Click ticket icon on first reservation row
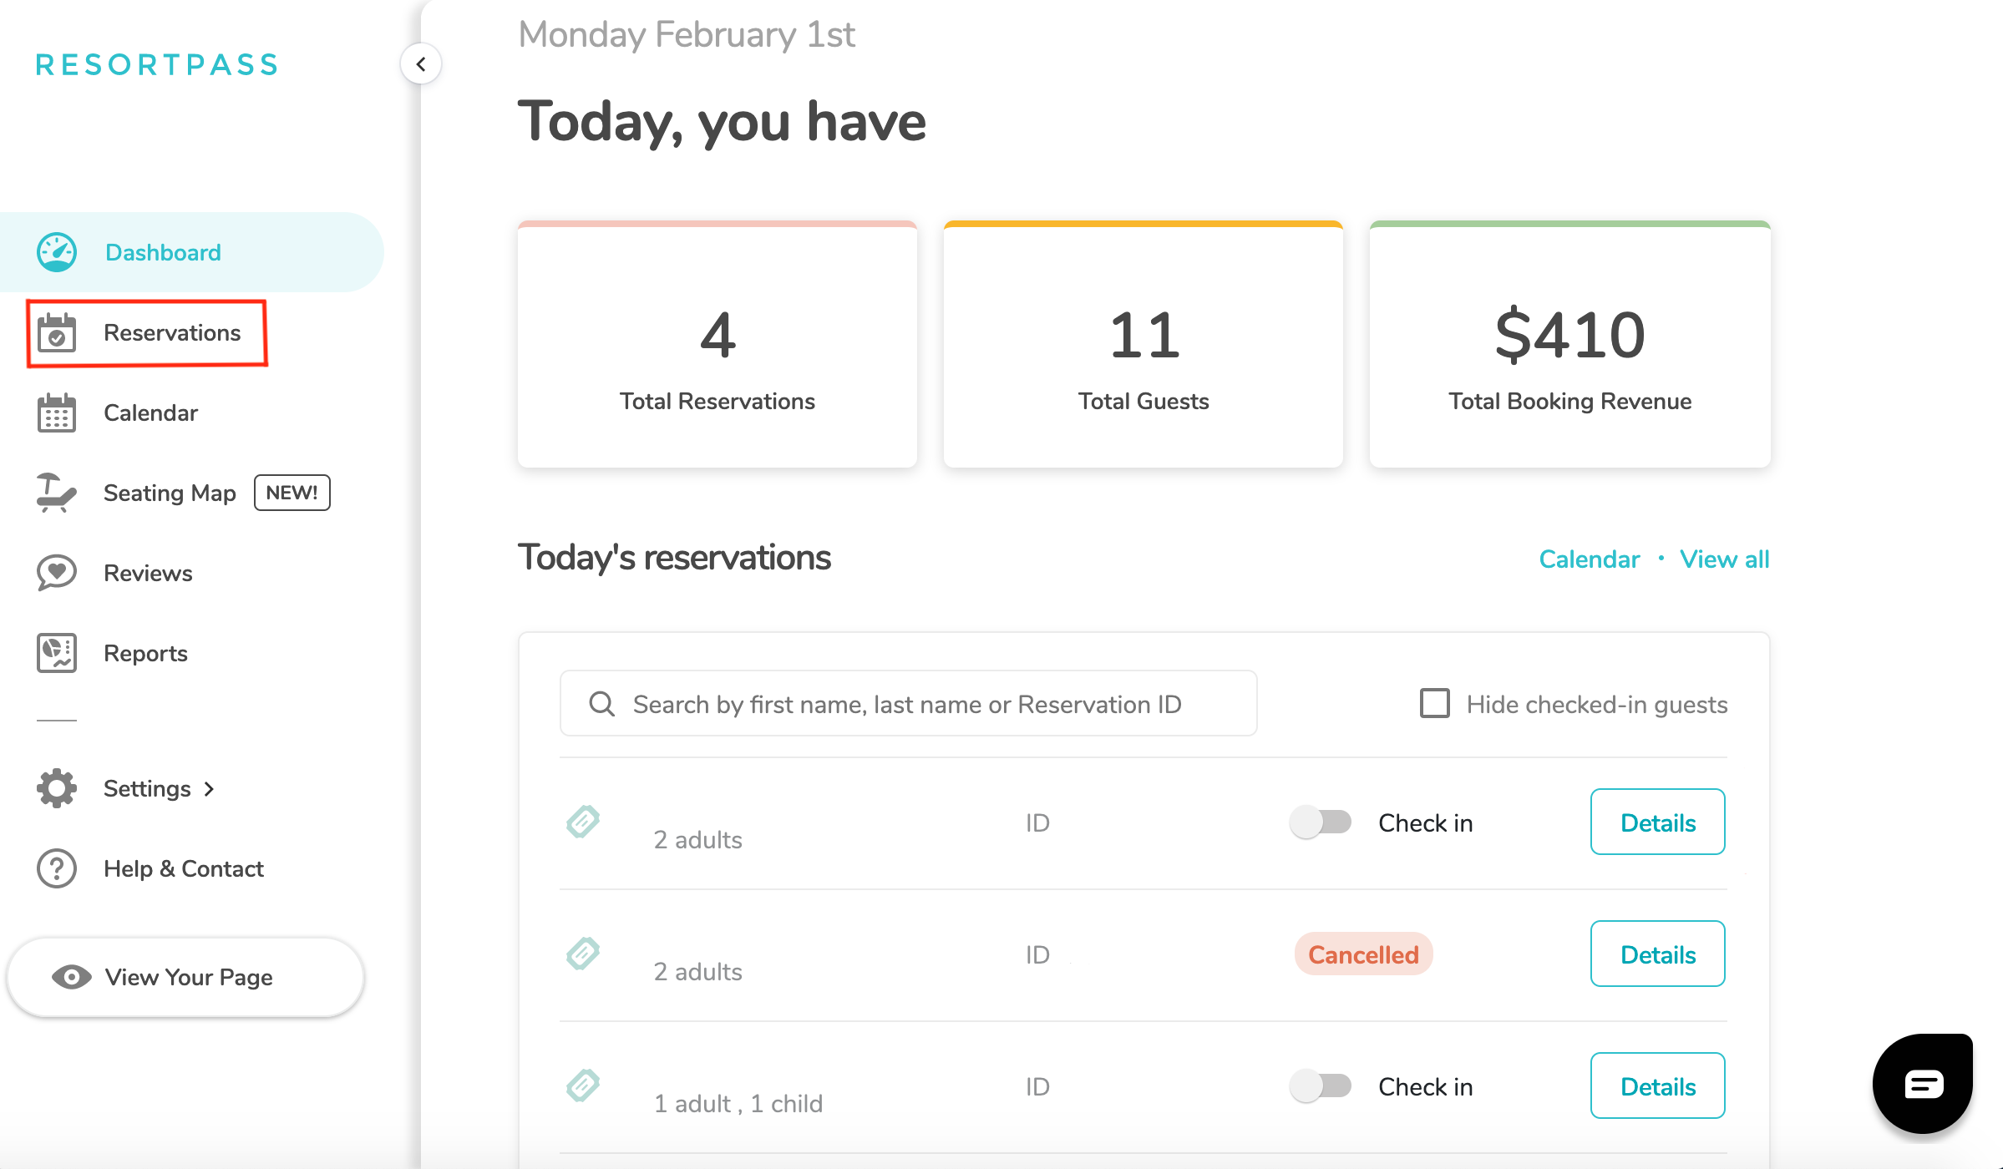The image size is (2003, 1169). (583, 822)
